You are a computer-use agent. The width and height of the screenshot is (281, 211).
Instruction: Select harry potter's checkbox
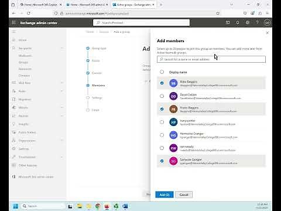(x=162, y=122)
